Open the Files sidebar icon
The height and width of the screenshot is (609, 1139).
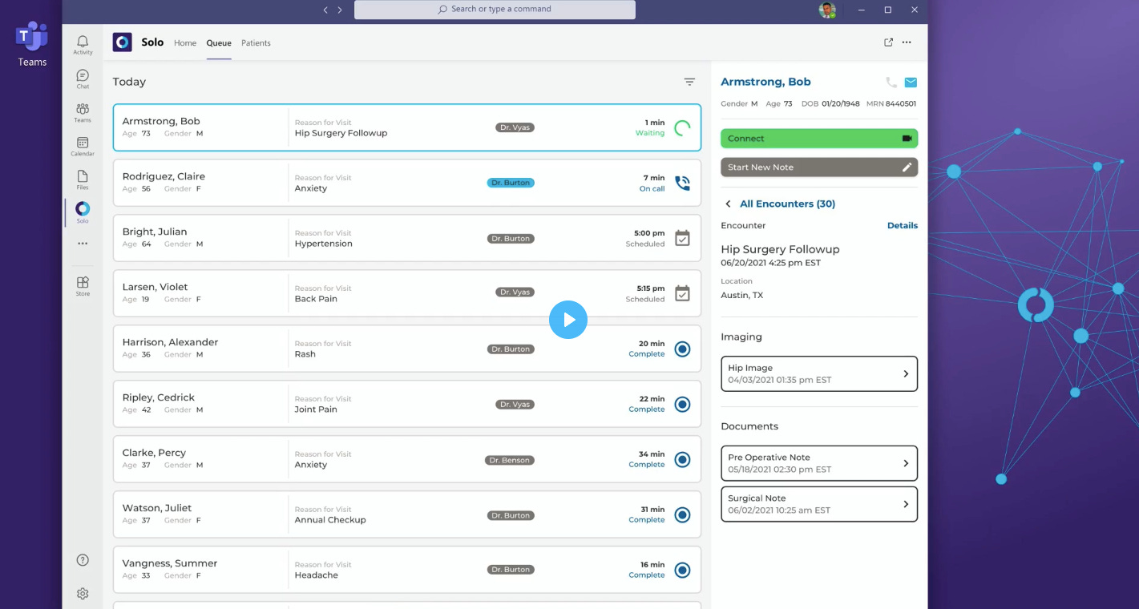pos(83,179)
